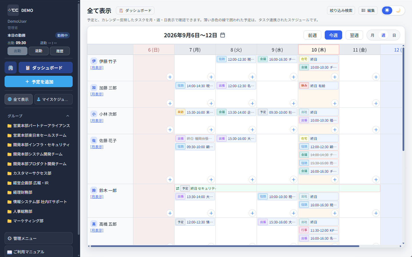Click horizontal scrollbar under schedule grid

[x=225, y=246]
